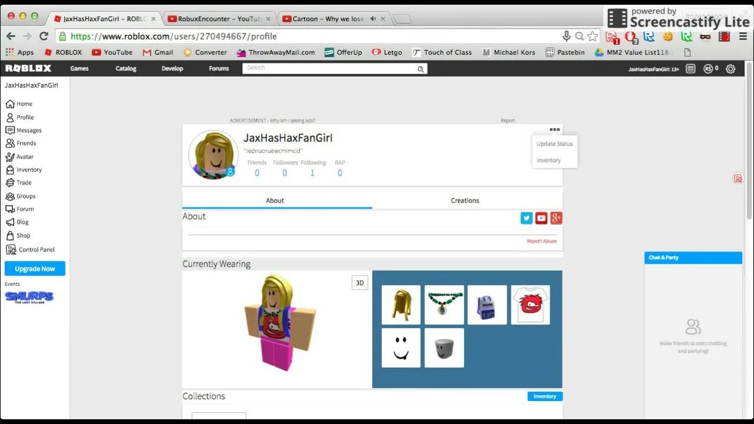754x424 pixels.
Task: Click the microphone icon in address bar
Action: point(567,37)
